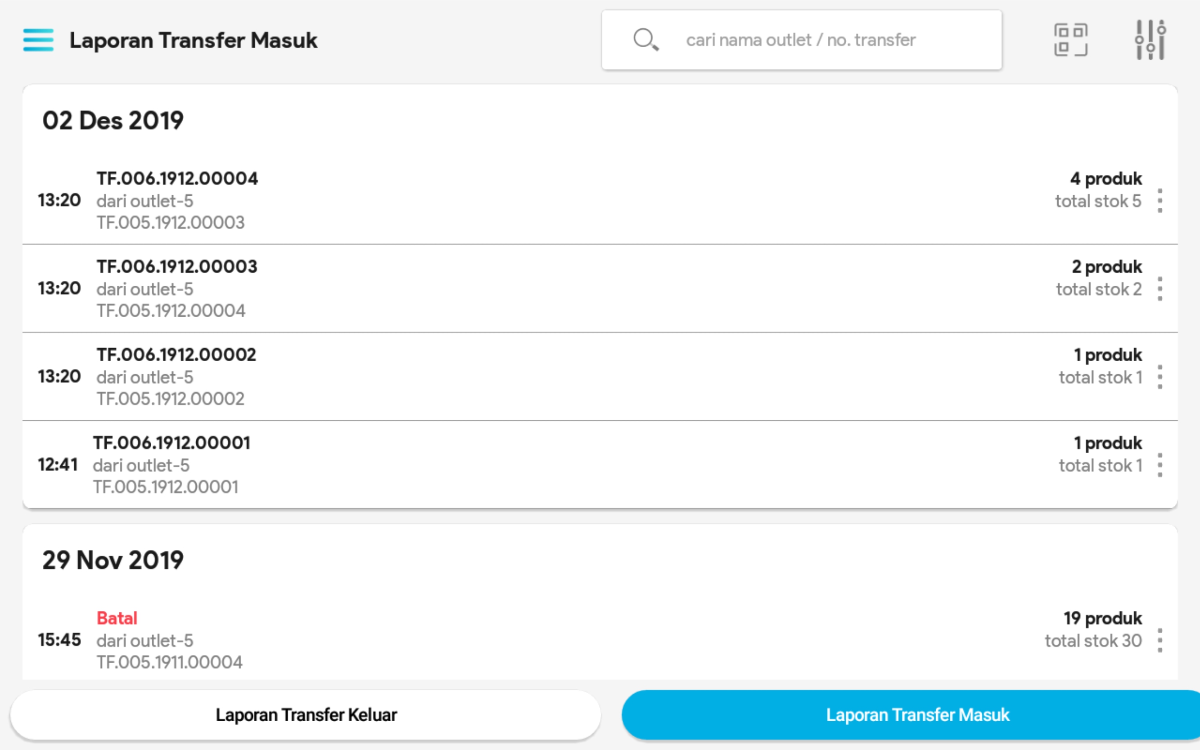Open more options for TF.006.1912.00003

pyautogui.click(x=1160, y=289)
